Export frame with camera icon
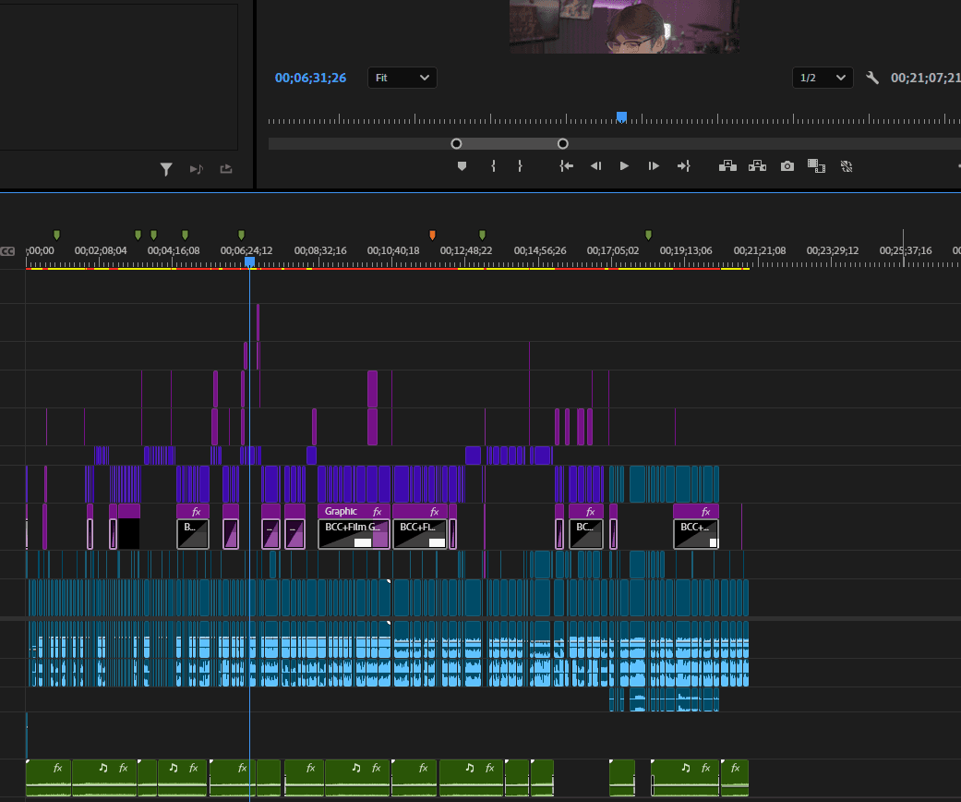 (787, 166)
